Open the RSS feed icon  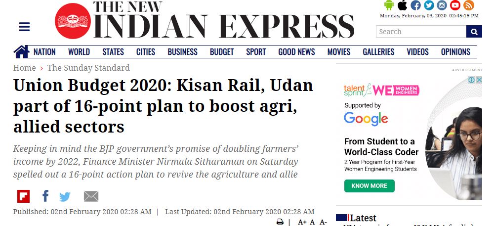click(x=469, y=5)
